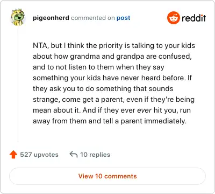
Task: Click the "527 upvotes" count
Action: coord(39,155)
